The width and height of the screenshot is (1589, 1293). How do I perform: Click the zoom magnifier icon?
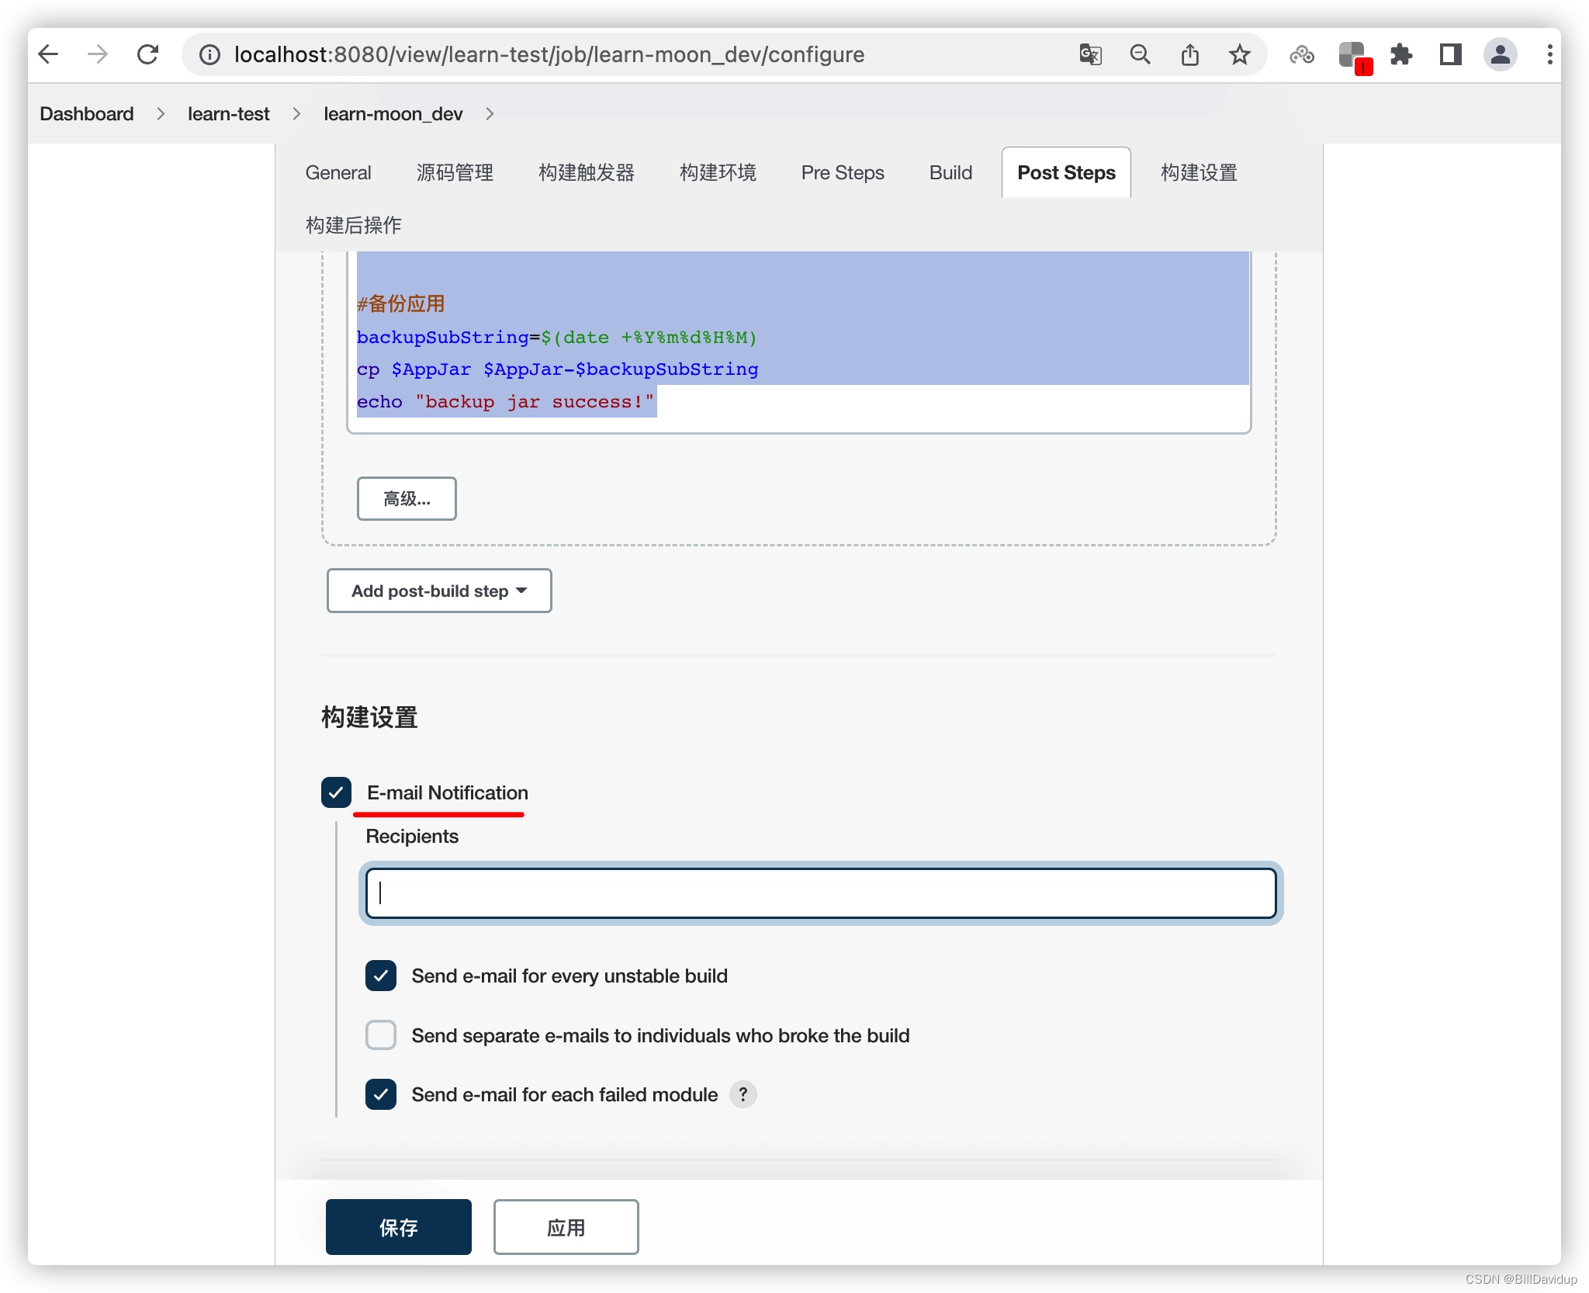[1140, 54]
